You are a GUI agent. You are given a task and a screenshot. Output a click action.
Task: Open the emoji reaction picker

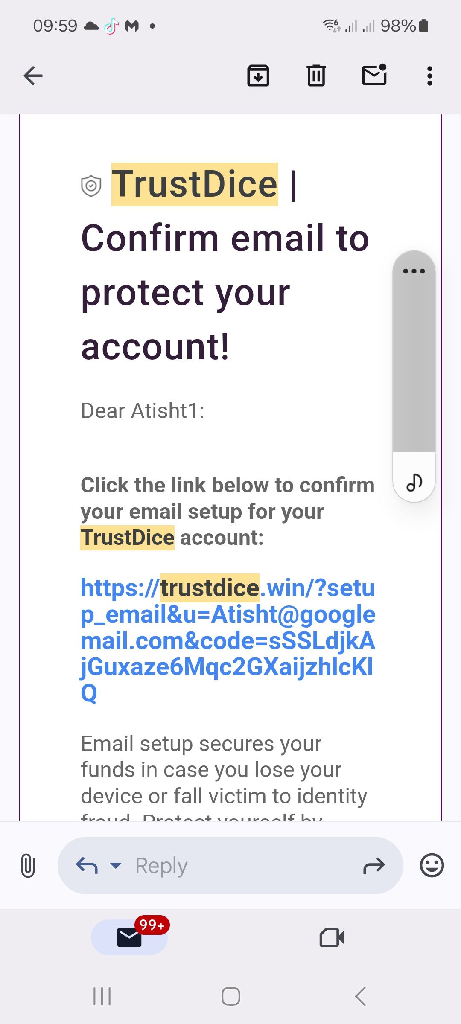432,865
